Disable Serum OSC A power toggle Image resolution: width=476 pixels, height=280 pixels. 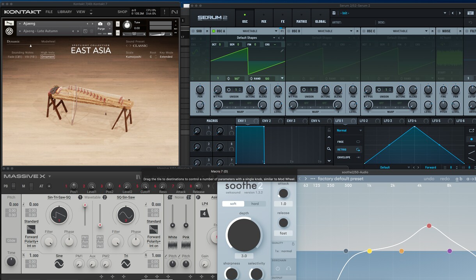click(213, 31)
